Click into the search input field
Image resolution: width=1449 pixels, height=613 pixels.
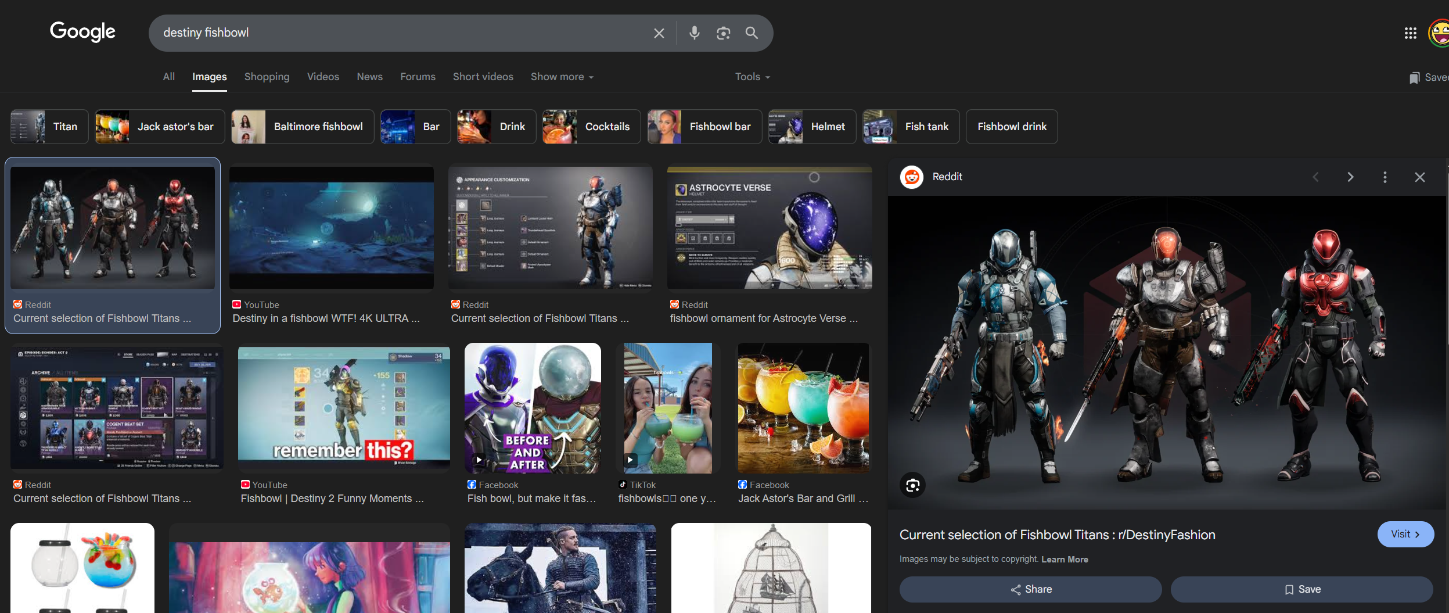(x=401, y=33)
